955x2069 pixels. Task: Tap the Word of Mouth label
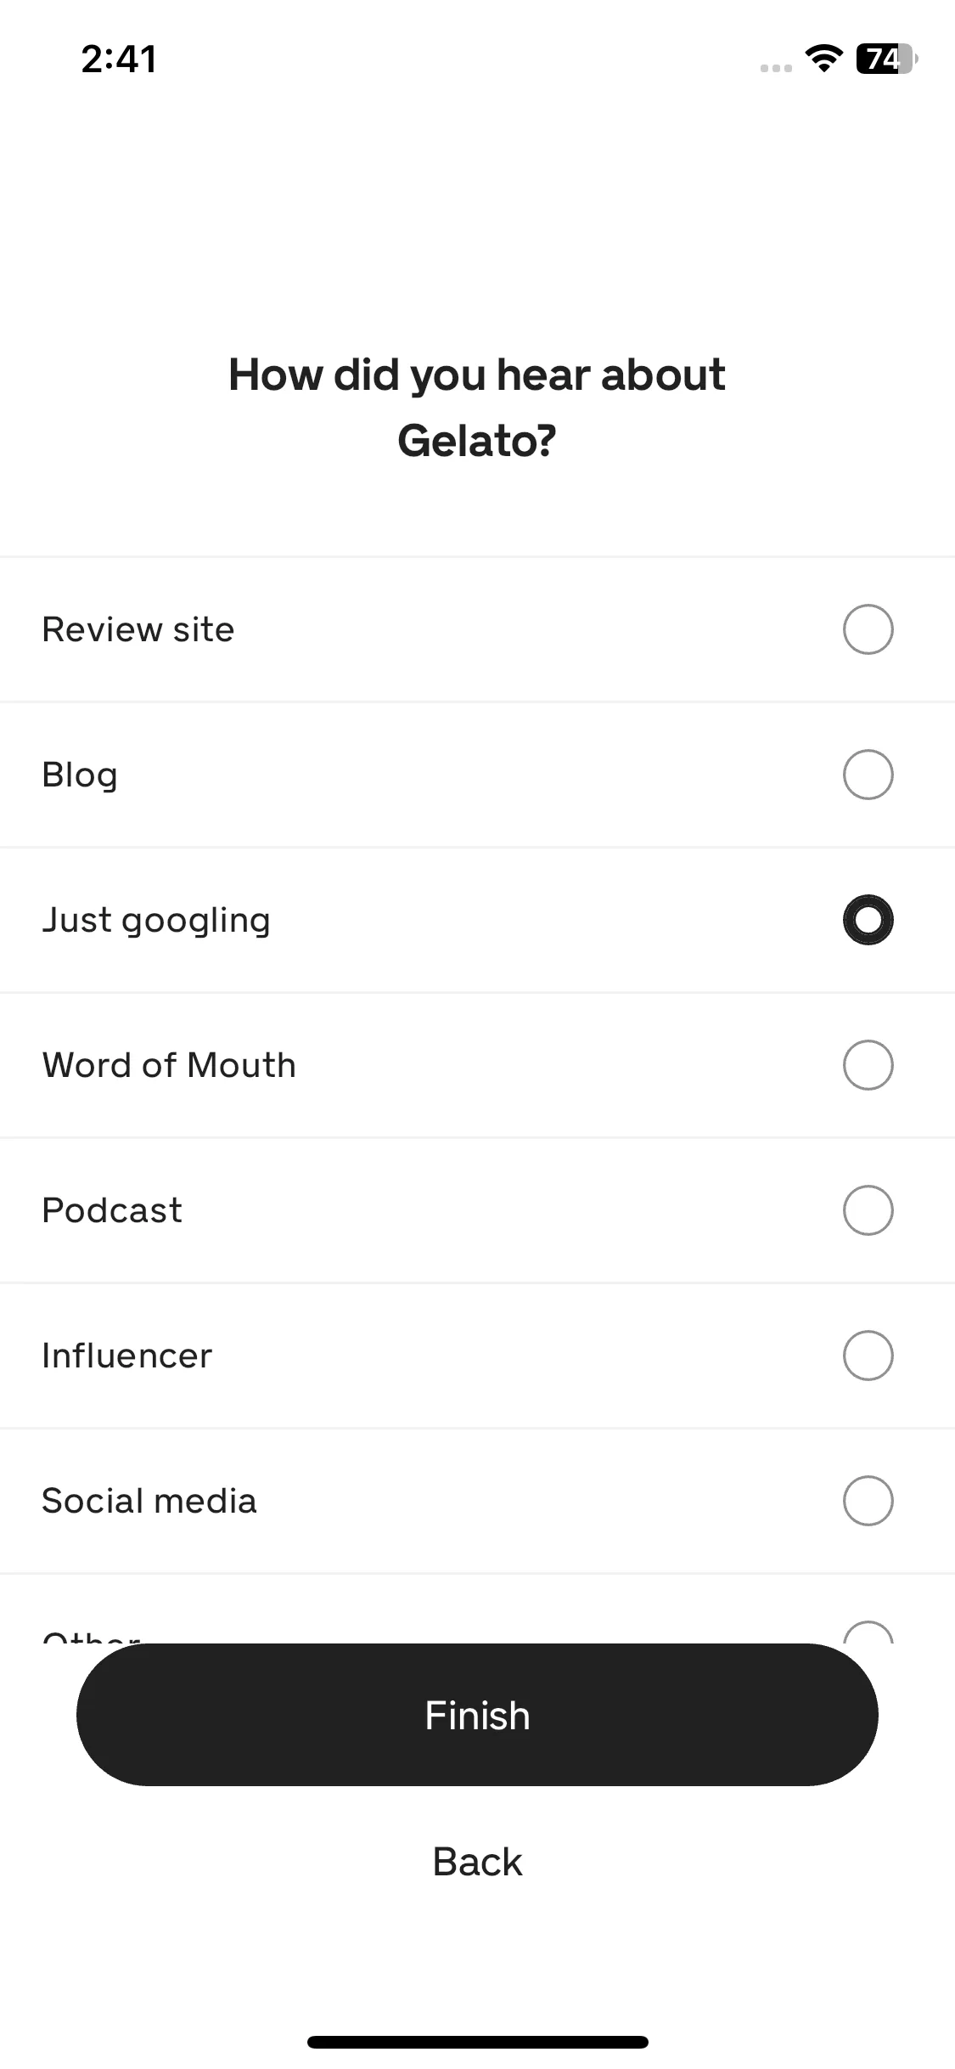(x=170, y=1065)
